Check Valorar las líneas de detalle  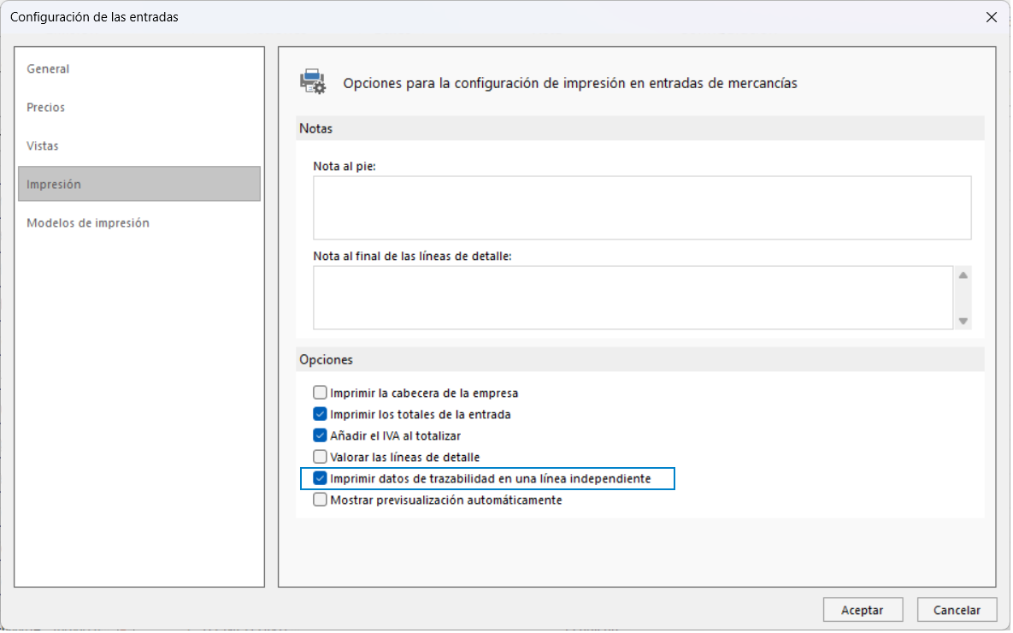pyautogui.click(x=320, y=457)
